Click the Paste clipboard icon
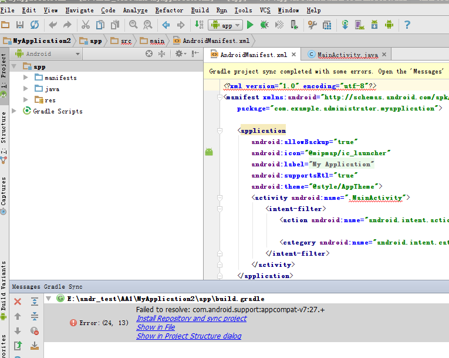The height and width of the screenshot is (358, 449). tap(115, 25)
